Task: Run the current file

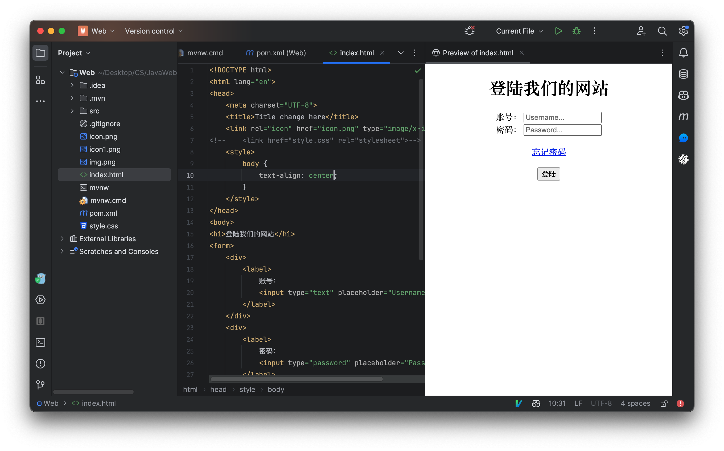Action: coord(558,31)
